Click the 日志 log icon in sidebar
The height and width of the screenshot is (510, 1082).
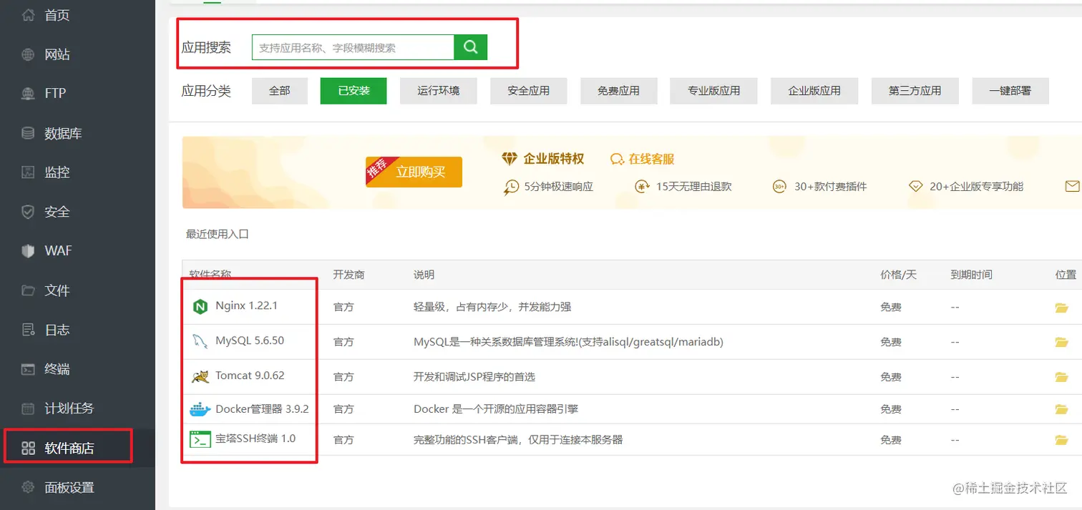[x=28, y=330]
